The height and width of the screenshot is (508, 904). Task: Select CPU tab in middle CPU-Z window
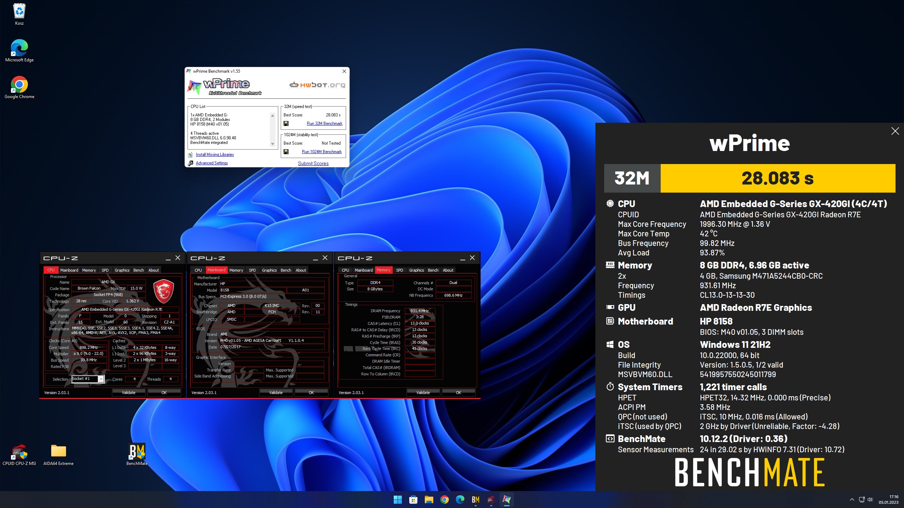198,270
